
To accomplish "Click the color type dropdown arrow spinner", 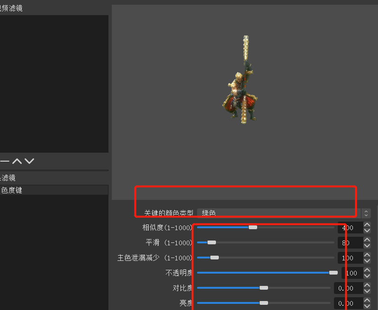I will click(366, 213).
